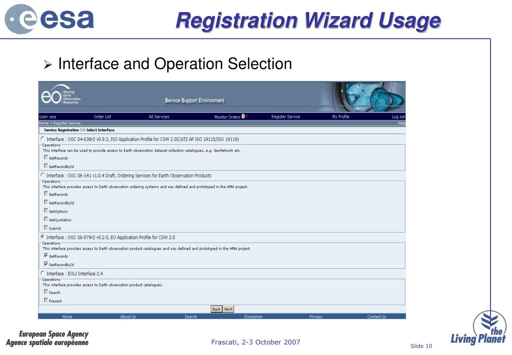Click the Service Support Environment title text
Image resolution: width=512 pixels, height=355 pixels.
tap(195, 100)
